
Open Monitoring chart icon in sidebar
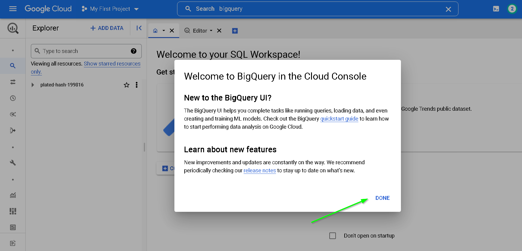coord(13,195)
